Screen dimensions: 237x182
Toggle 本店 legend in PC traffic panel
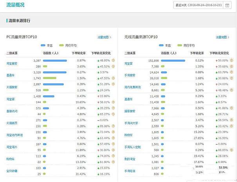[47, 45]
